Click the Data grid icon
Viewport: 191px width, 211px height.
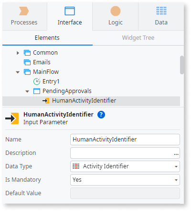pos(161,11)
